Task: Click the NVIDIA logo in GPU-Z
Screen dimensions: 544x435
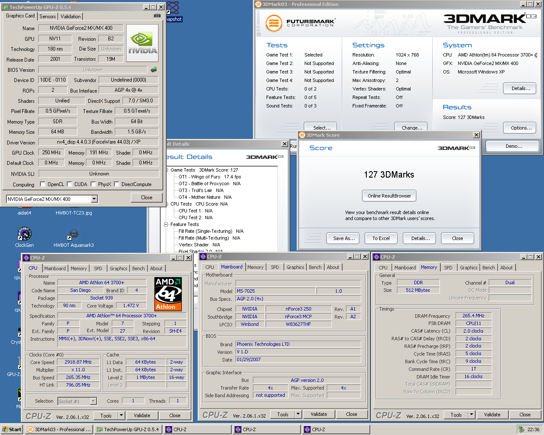Action: (142, 43)
